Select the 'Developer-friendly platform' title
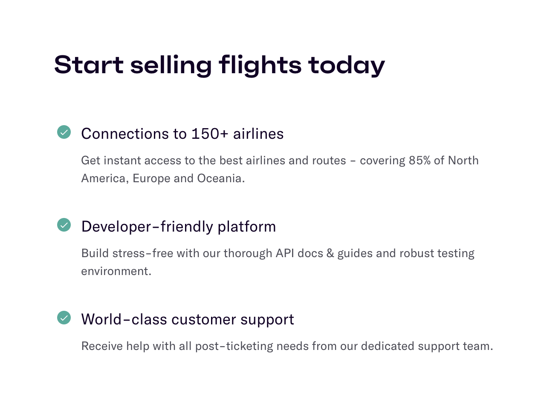The image size is (547, 407). (x=178, y=227)
